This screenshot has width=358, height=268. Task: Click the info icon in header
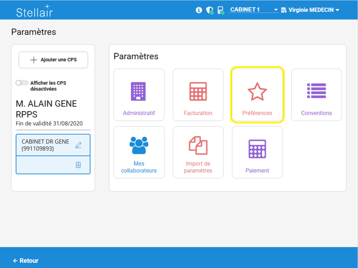199,10
